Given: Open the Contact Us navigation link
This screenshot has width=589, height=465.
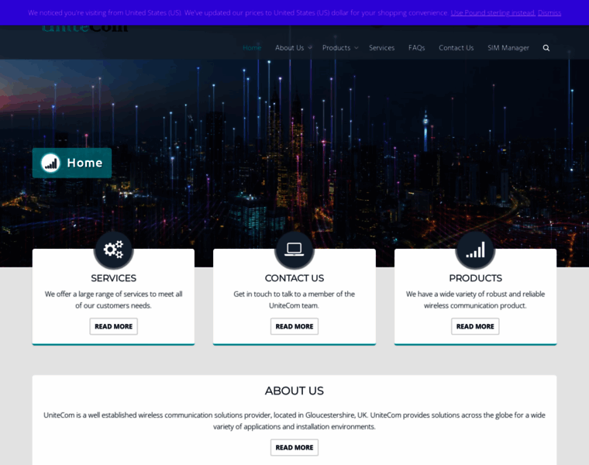Looking at the screenshot, I should tap(456, 48).
